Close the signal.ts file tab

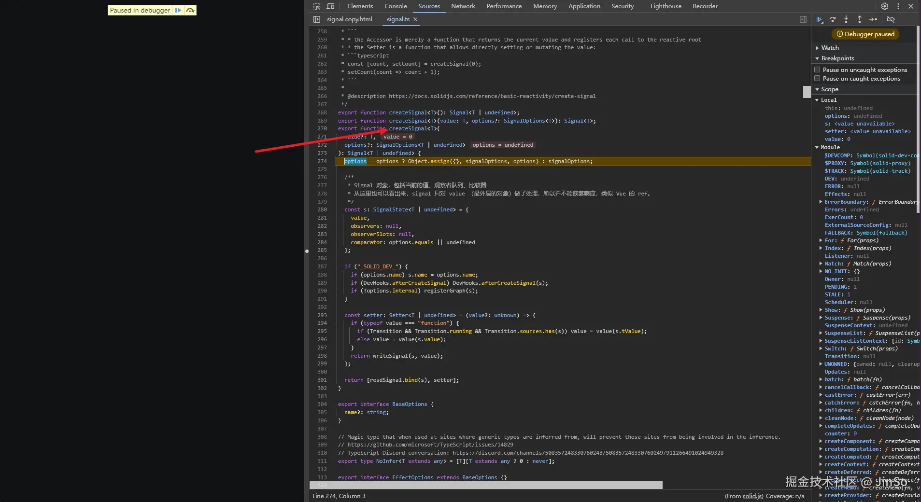pos(415,19)
